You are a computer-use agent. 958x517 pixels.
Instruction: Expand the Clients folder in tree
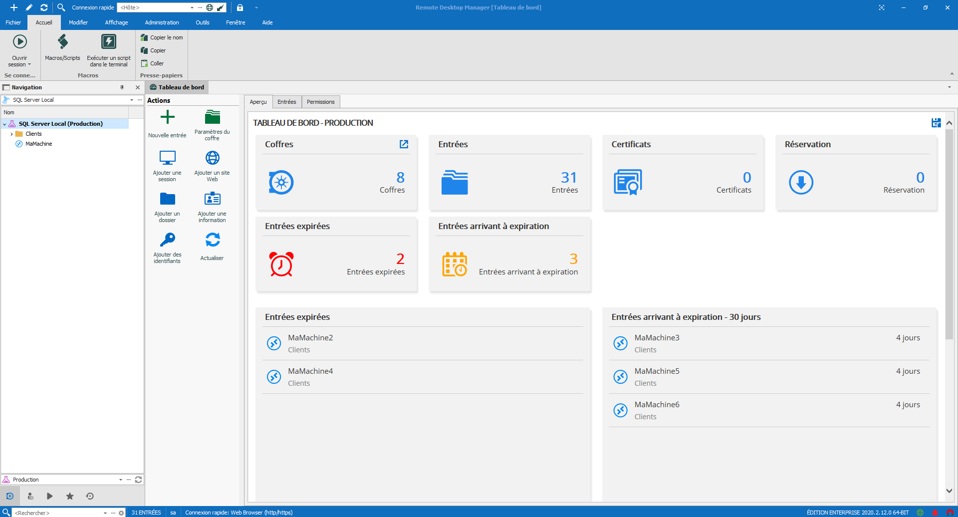11,134
